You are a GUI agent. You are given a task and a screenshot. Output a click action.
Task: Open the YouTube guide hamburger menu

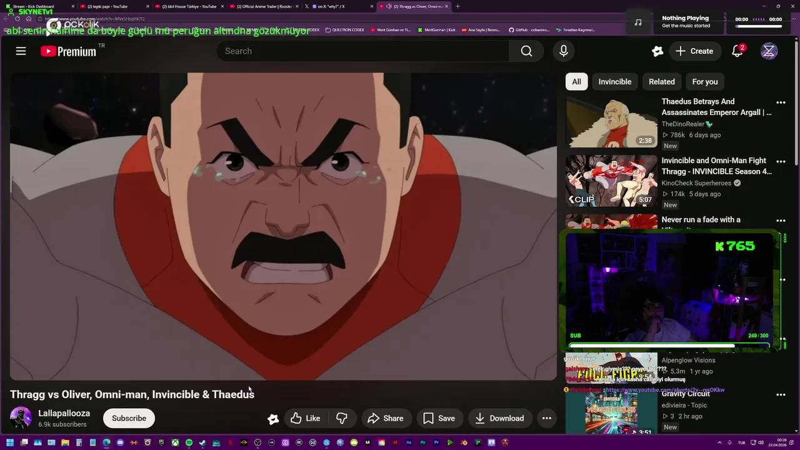point(21,51)
